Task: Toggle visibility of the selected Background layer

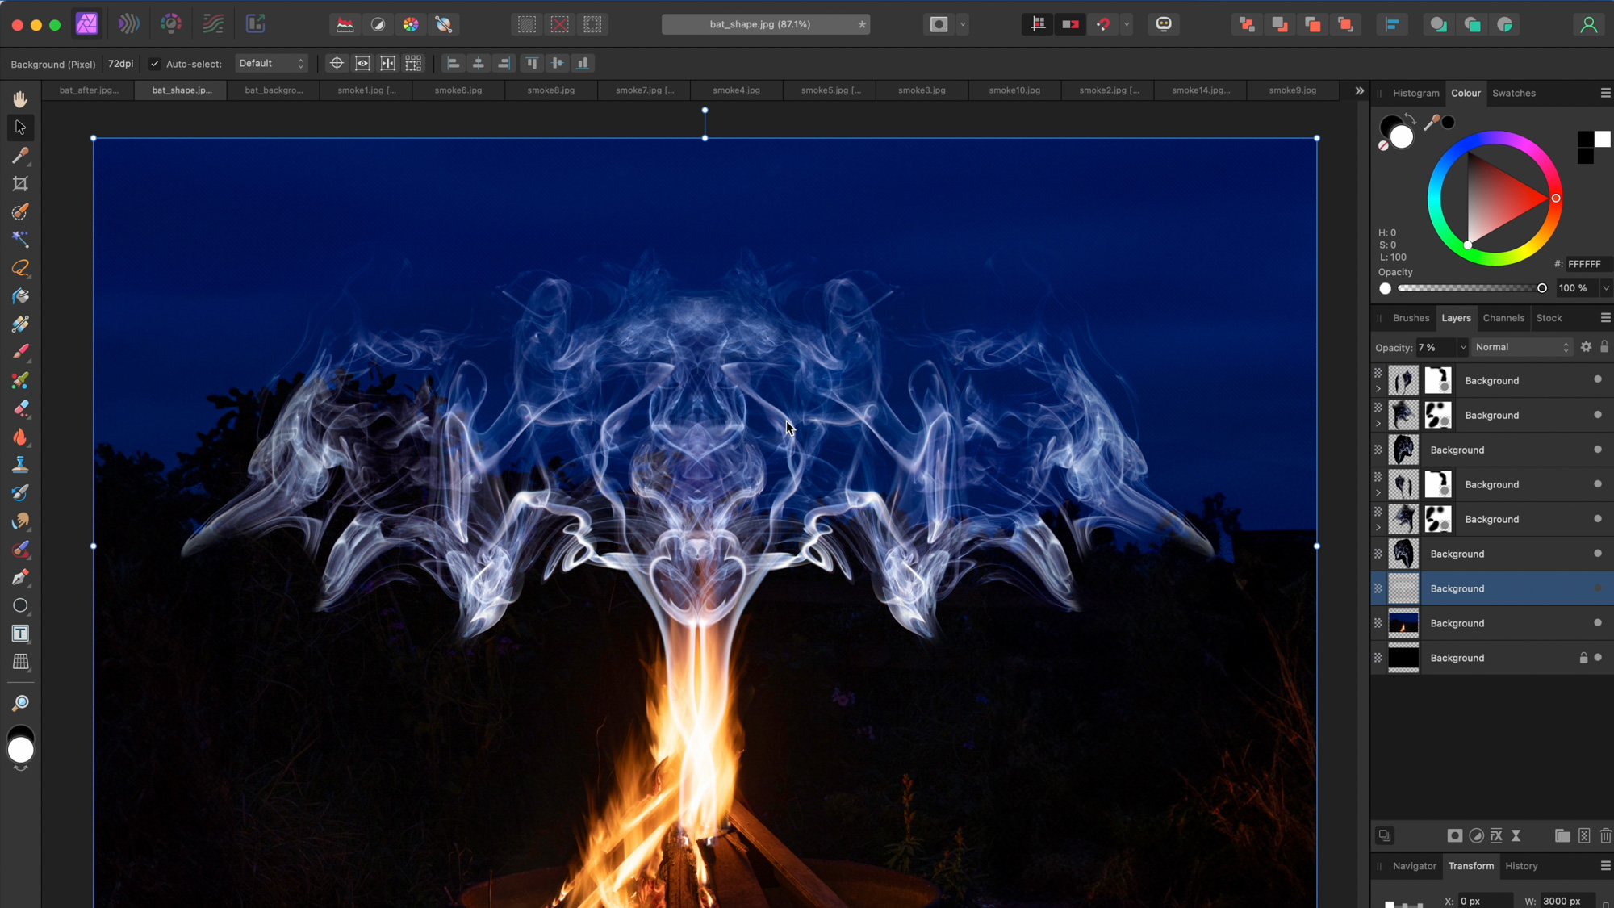Action: tap(1598, 588)
